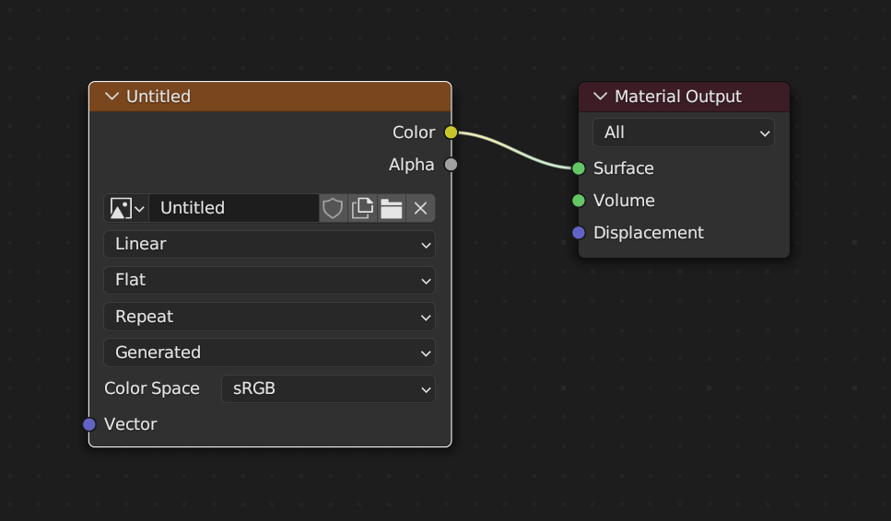Viewport: 891px width, 521px height.
Task: Unlink the image with the X icon
Action: tap(420, 208)
